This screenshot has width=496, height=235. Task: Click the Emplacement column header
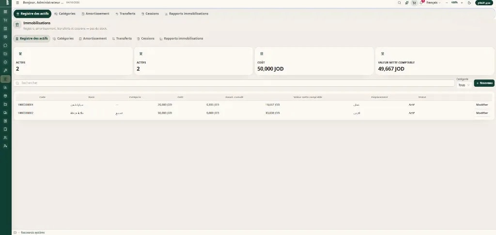click(379, 97)
